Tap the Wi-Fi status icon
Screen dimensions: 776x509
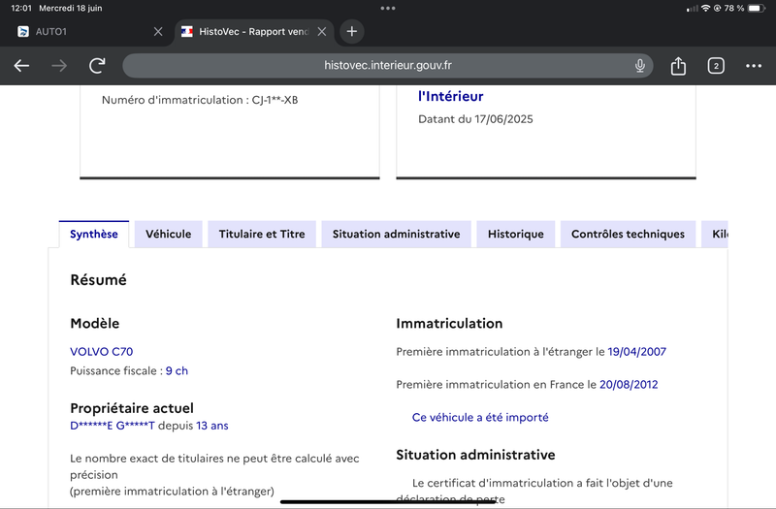[705, 8]
